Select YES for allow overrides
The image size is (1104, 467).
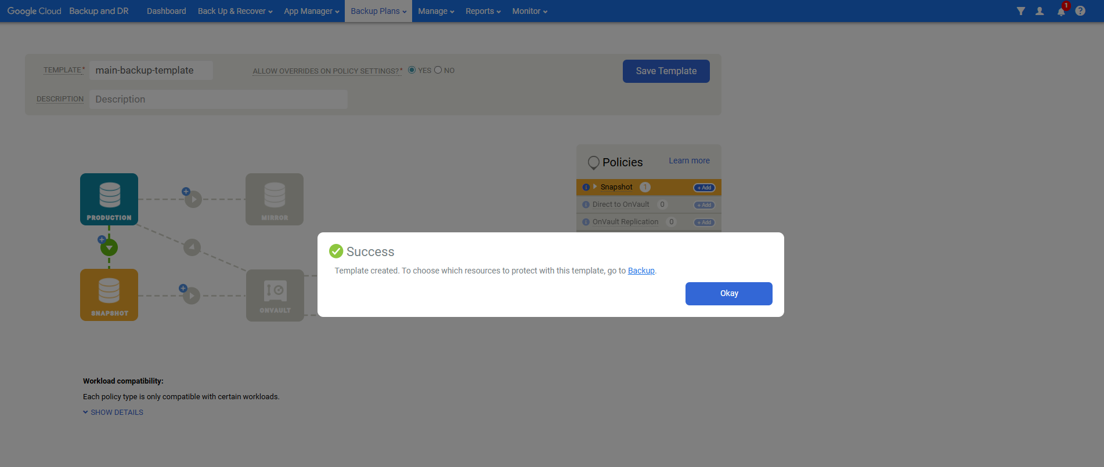pyautogui.click(x=412, y=70)
